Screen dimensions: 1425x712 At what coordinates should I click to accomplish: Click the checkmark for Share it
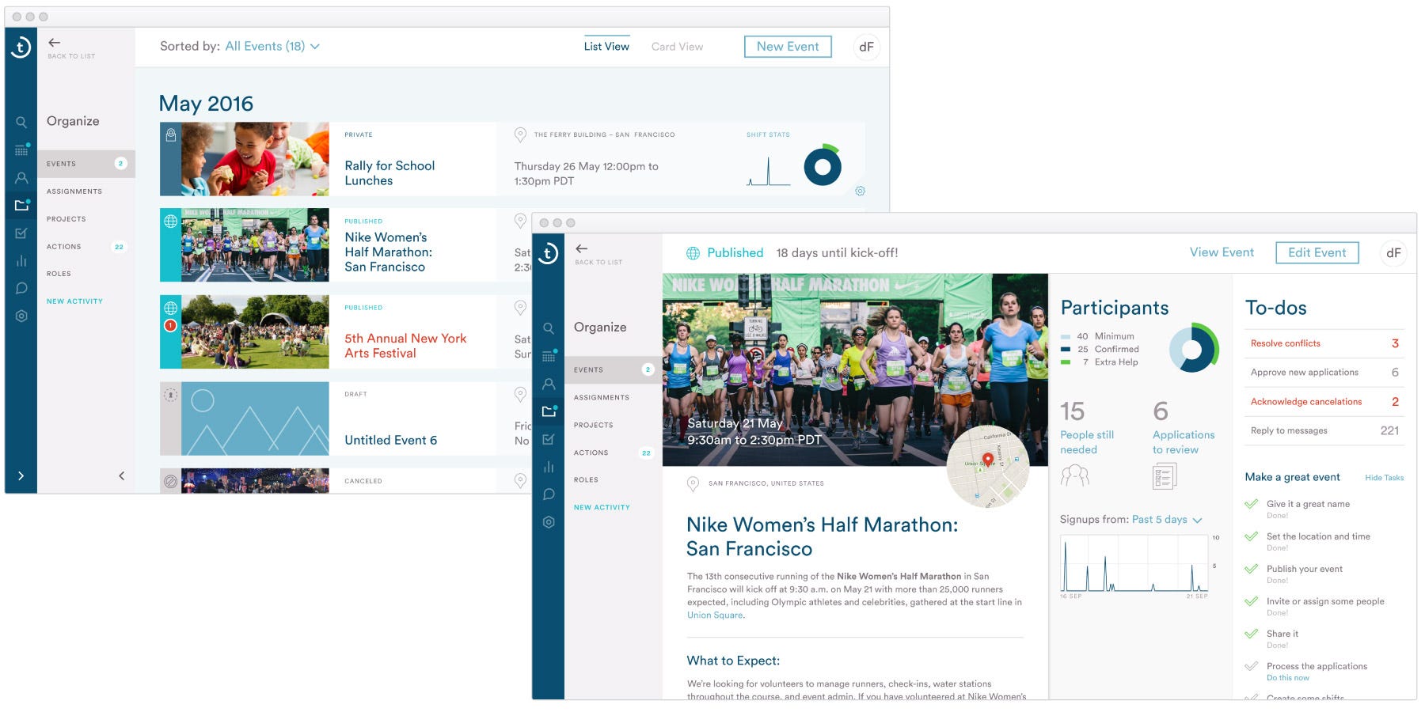point(1252,634)
